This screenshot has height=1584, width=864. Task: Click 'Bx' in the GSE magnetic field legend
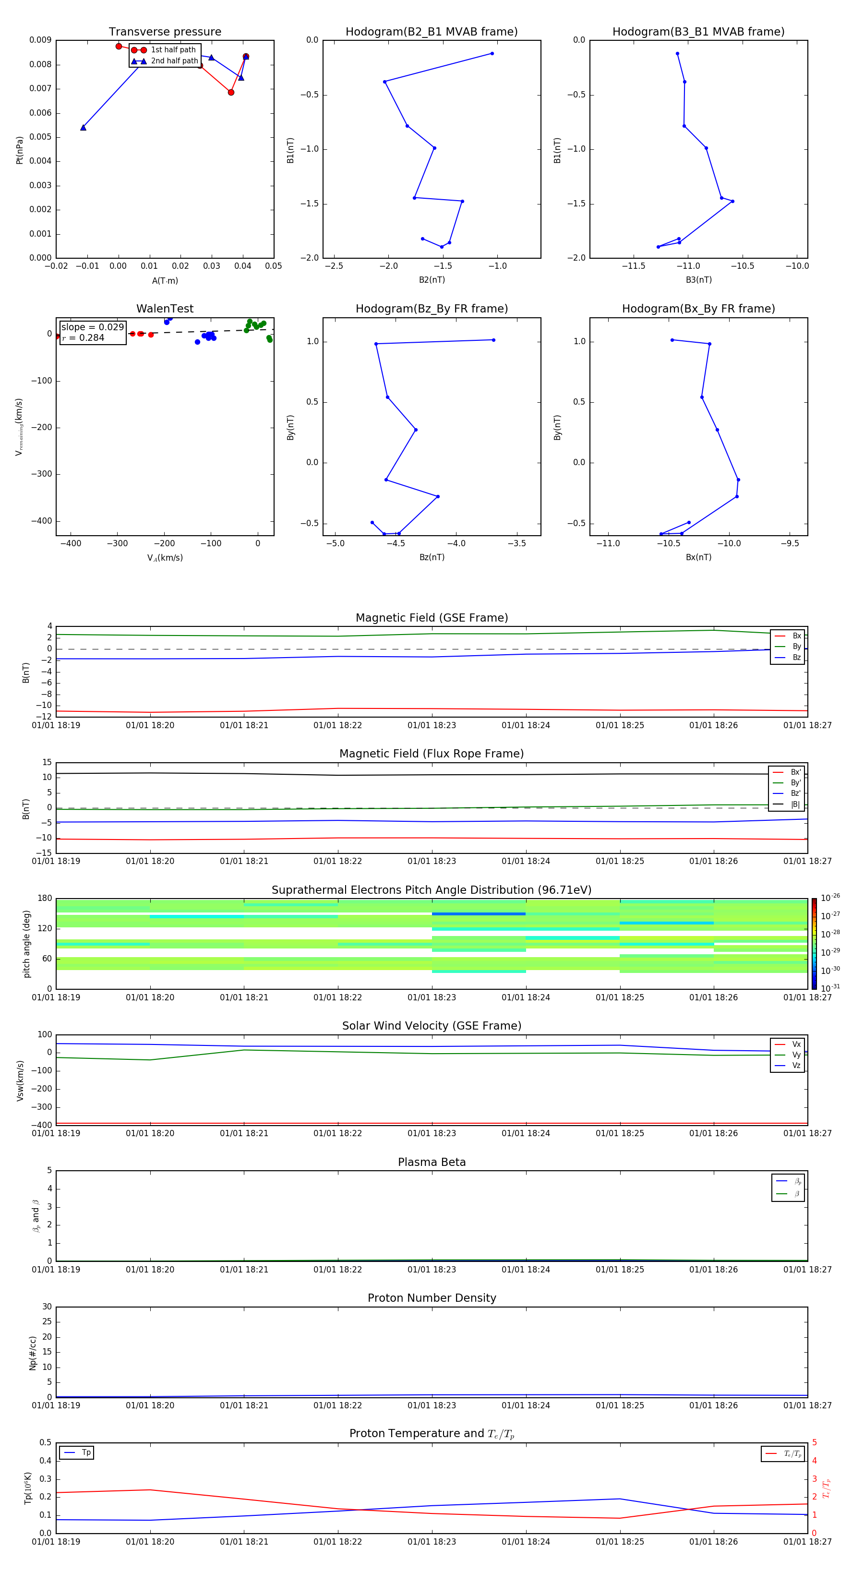[x=788, y=636]
